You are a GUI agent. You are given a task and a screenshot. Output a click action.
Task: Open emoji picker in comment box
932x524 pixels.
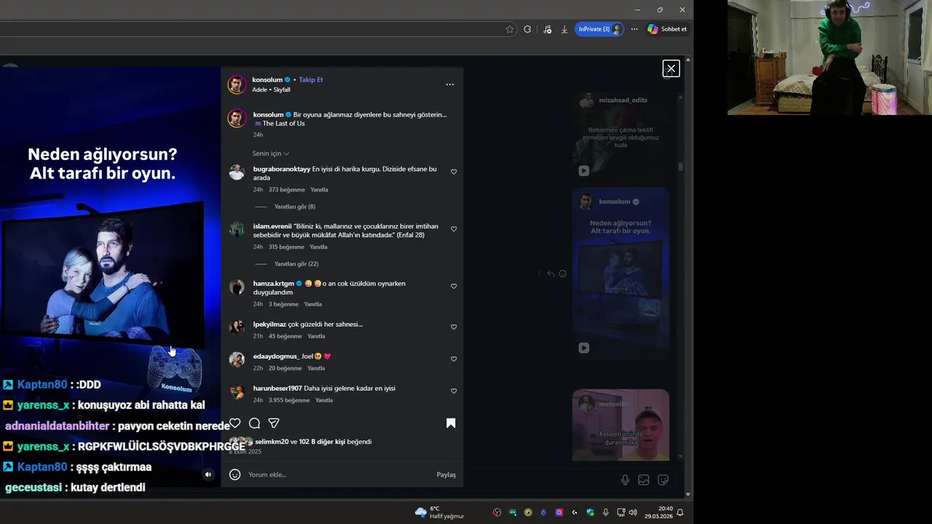coord(234,475)
